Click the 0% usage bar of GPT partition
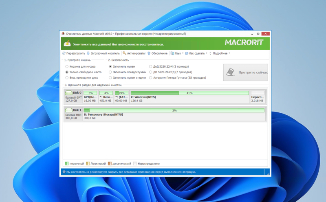 90,93
